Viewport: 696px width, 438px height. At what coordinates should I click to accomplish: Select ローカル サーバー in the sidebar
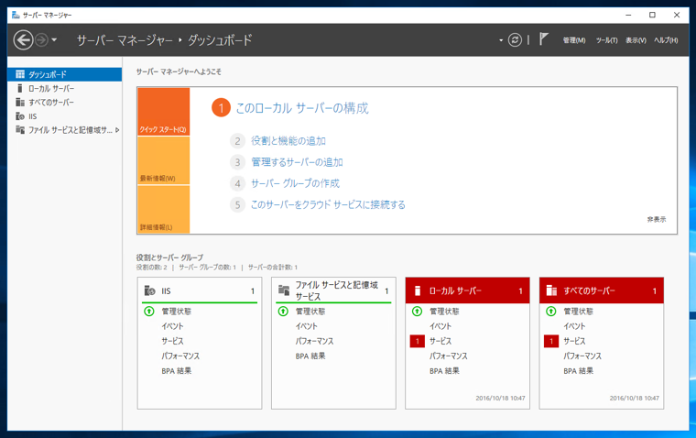tap(64, 88)
